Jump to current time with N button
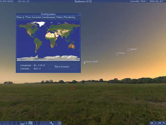 (x=164, y=123)
